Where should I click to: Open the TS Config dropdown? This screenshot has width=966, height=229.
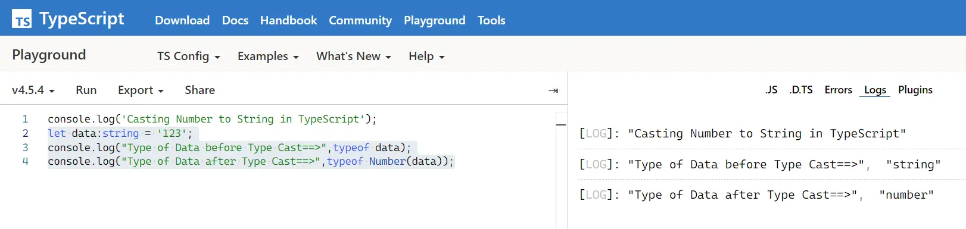point(189,57)
